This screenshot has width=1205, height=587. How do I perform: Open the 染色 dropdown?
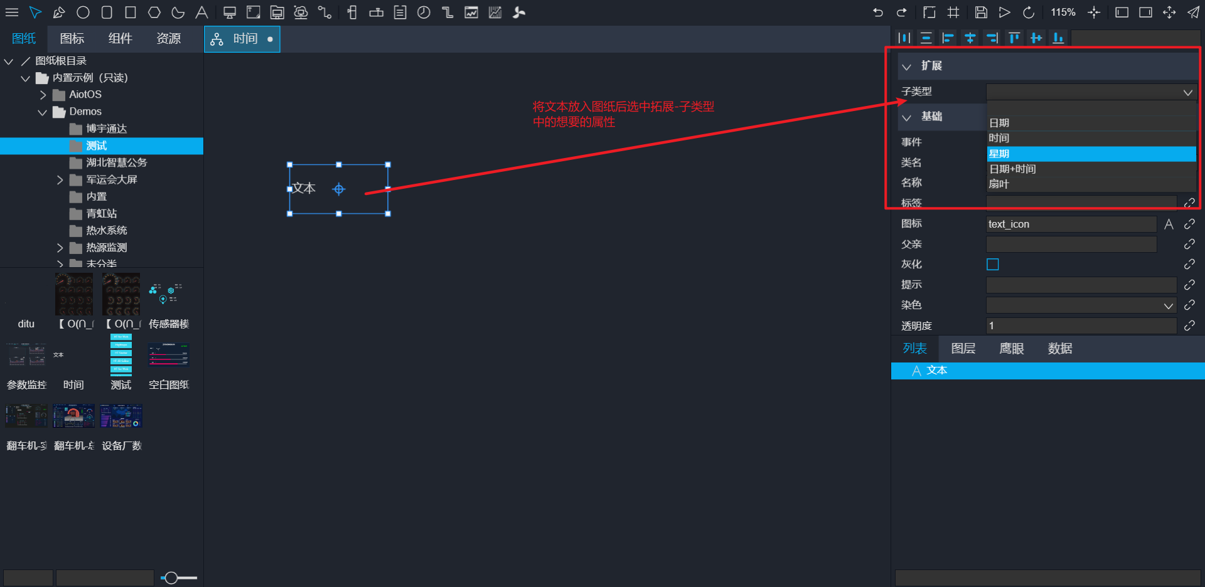pos(1080,306)
